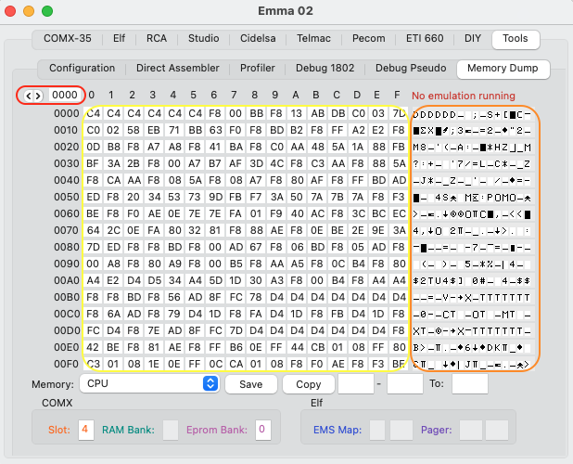Close the Emma 02 window
This screenshot has height=464, width=573.
point(10,11)
